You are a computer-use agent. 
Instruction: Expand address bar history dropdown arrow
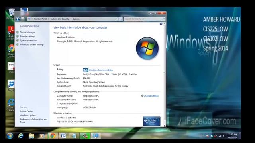coord(116,19)
